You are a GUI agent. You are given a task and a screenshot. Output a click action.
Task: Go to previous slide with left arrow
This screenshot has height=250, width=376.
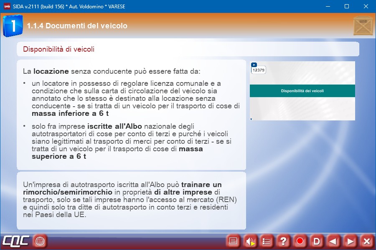click(x=333, y=241)
